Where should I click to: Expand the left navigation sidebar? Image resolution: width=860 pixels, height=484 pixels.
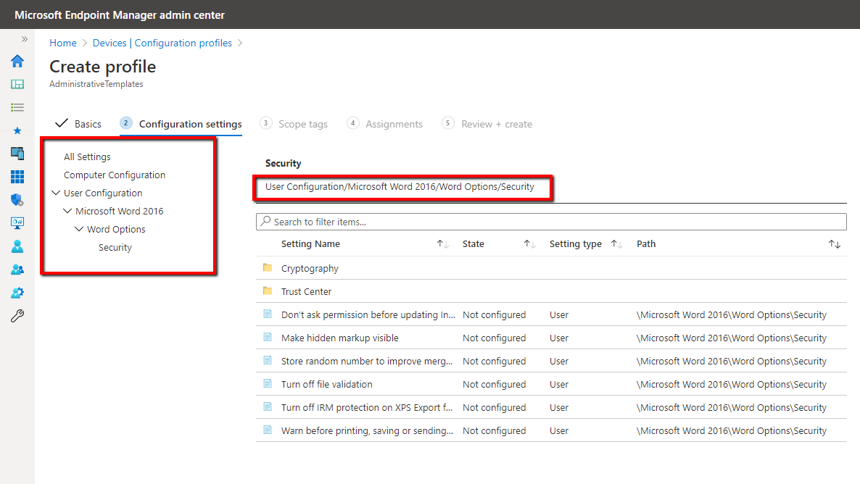[x=24, y=39]
